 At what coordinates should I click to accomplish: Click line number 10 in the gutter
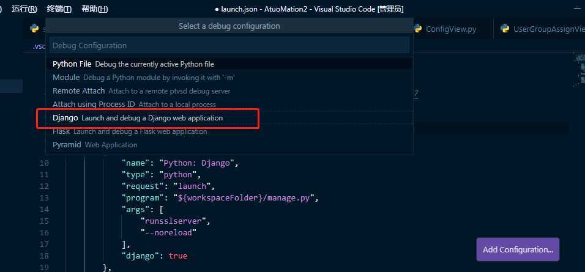click(x=44, y=163)
